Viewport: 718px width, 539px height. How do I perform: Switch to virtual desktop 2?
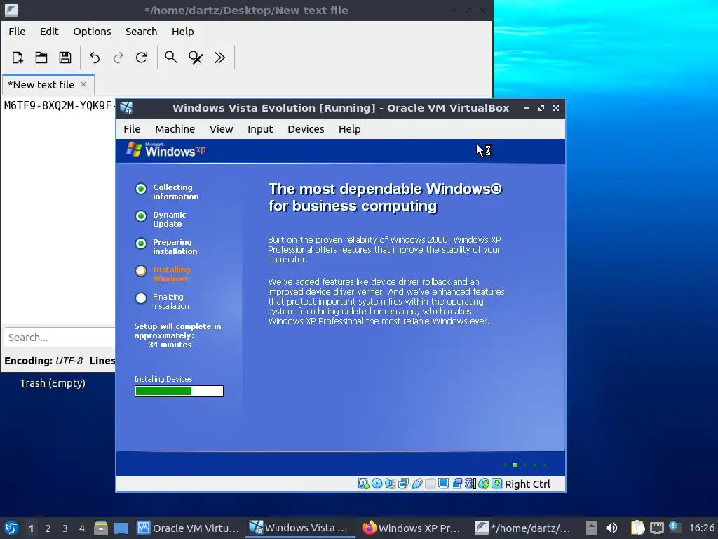click(48, 528)
